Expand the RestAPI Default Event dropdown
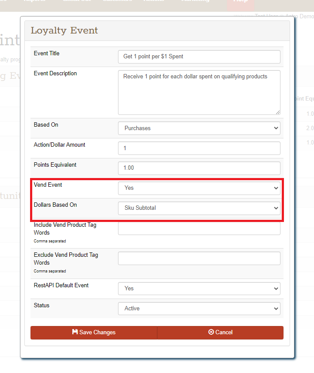The width and height of the screenshot is (314, 373). point(199,289)
